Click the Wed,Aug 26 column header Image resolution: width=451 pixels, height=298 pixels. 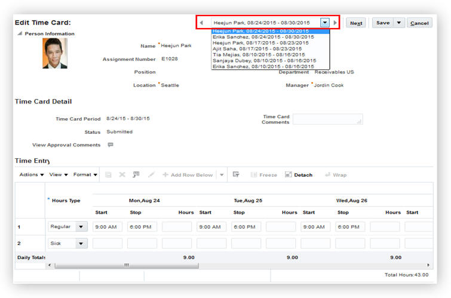tap(351, 201)
